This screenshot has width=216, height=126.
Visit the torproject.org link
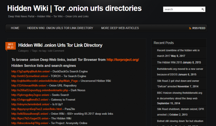pos(123,60)
